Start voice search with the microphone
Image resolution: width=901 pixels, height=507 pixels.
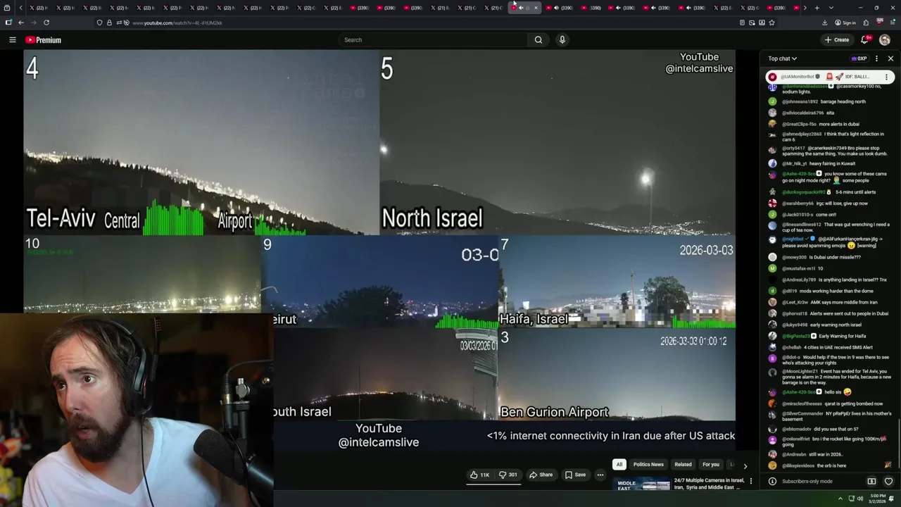pos(562,40)
